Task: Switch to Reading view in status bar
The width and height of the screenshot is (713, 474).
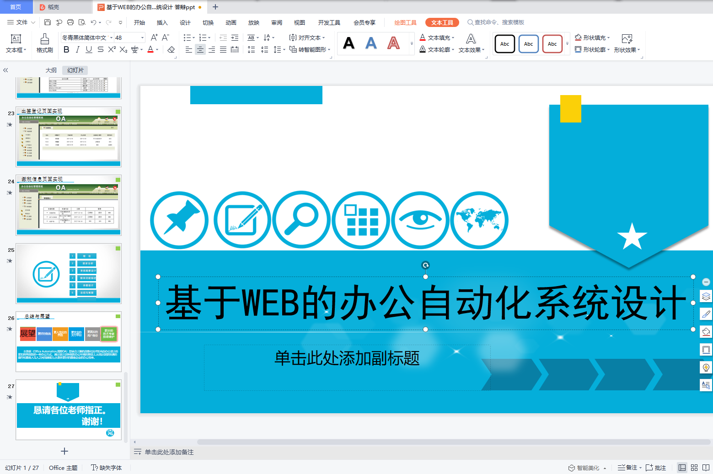Action: [x=706, y=468]
